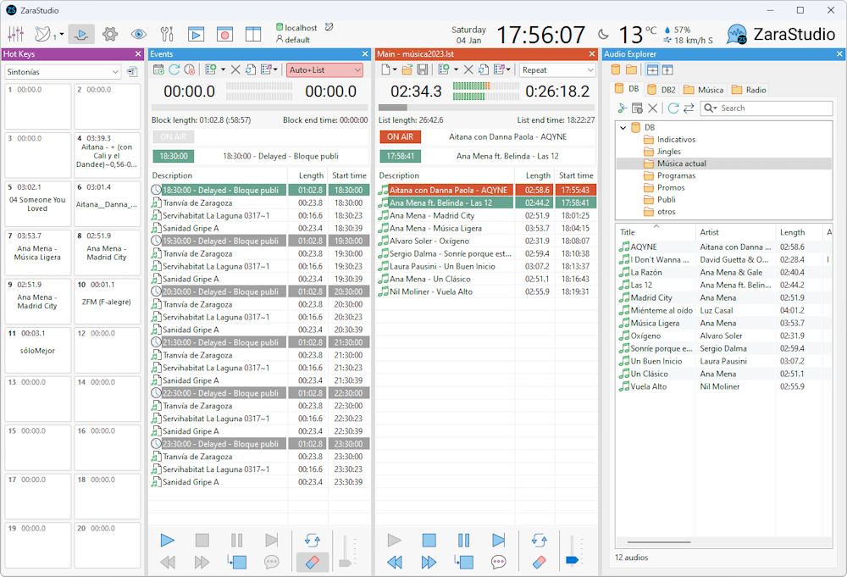Click the Audio Explorer search field

(772, 108)
